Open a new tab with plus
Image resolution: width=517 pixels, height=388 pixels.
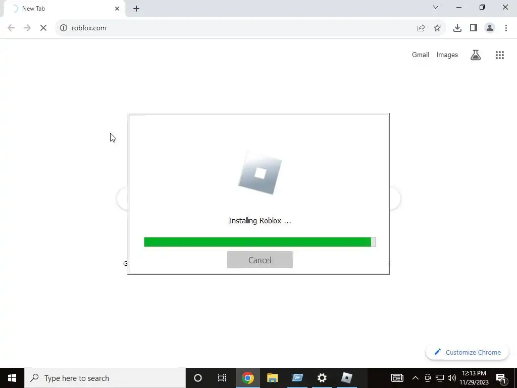136,9
